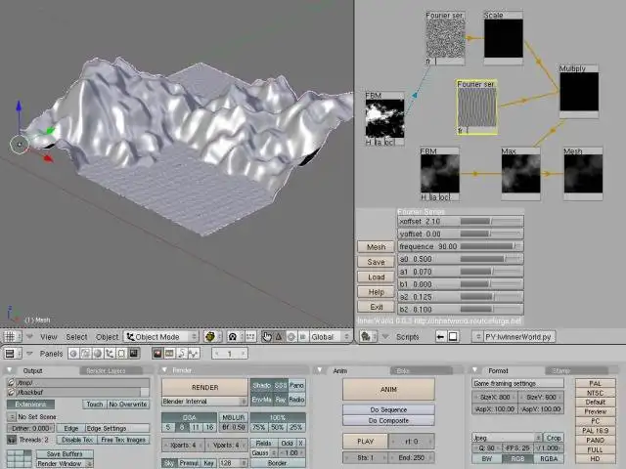Click the RENDER button
The width and height of the screenshot is (626, 469).
click(204, 387)
